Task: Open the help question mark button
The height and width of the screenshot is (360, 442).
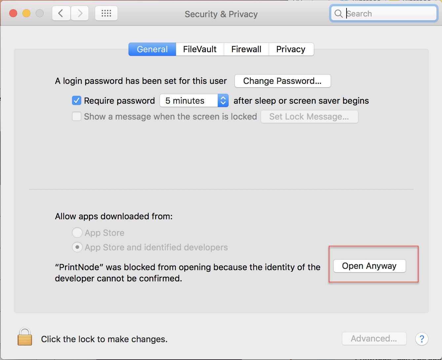Action: (422, 339)
